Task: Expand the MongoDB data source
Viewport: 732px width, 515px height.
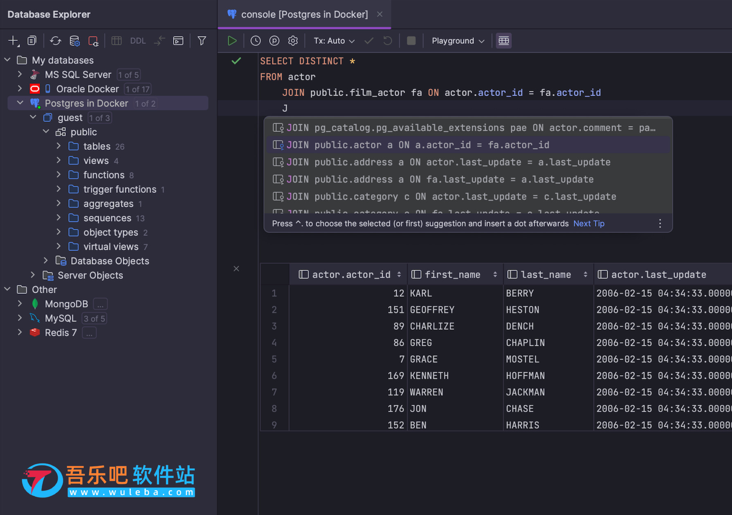Action: 20,304
